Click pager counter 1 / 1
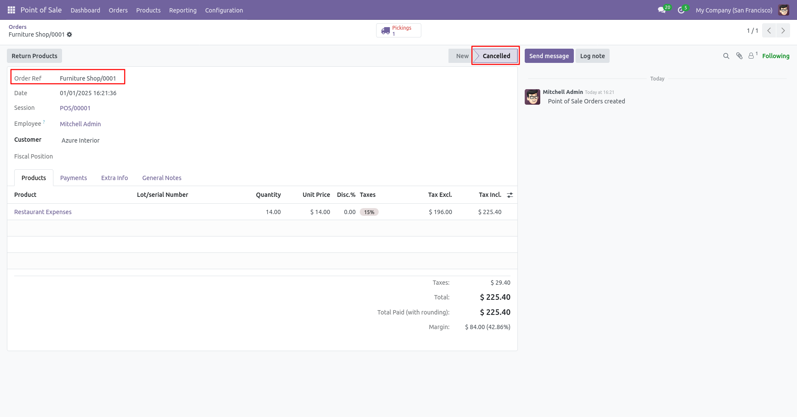The image size is (797, 417). pyautogui.click(x=752, y=31)
